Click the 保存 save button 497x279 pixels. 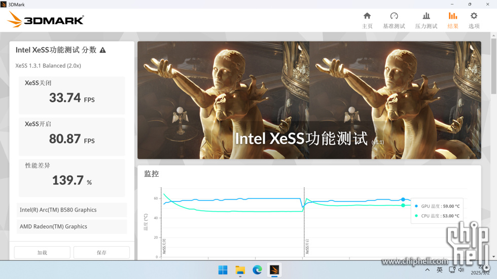[101, 253]
